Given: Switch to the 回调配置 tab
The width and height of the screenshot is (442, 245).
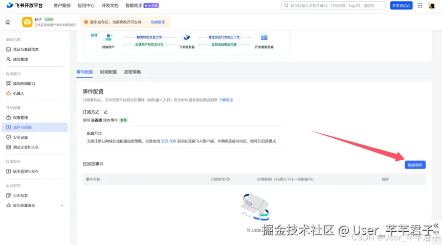Looking at the screenshot, I should (x=108, y=72).
